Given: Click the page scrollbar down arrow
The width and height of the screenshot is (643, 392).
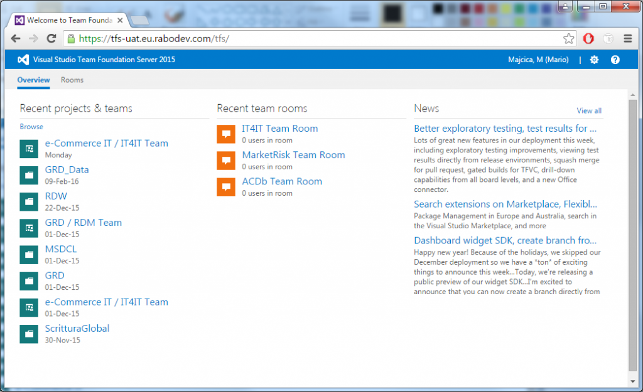Looking at the screenshot, I should pyautogui.click(x=633, y=381).
